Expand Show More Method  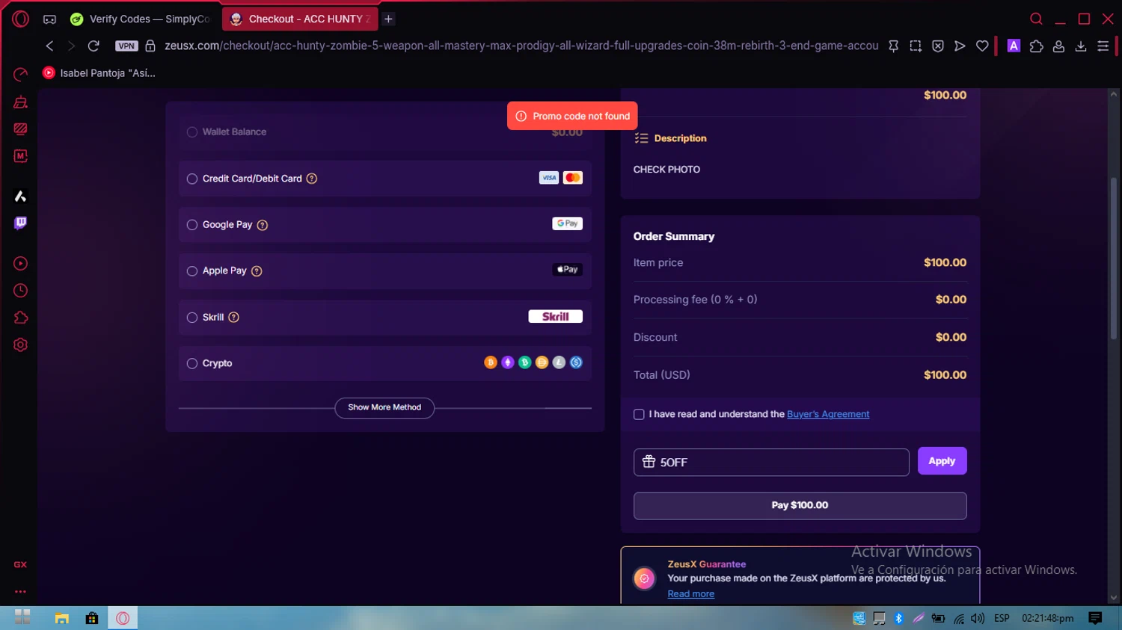coord(384,407)
